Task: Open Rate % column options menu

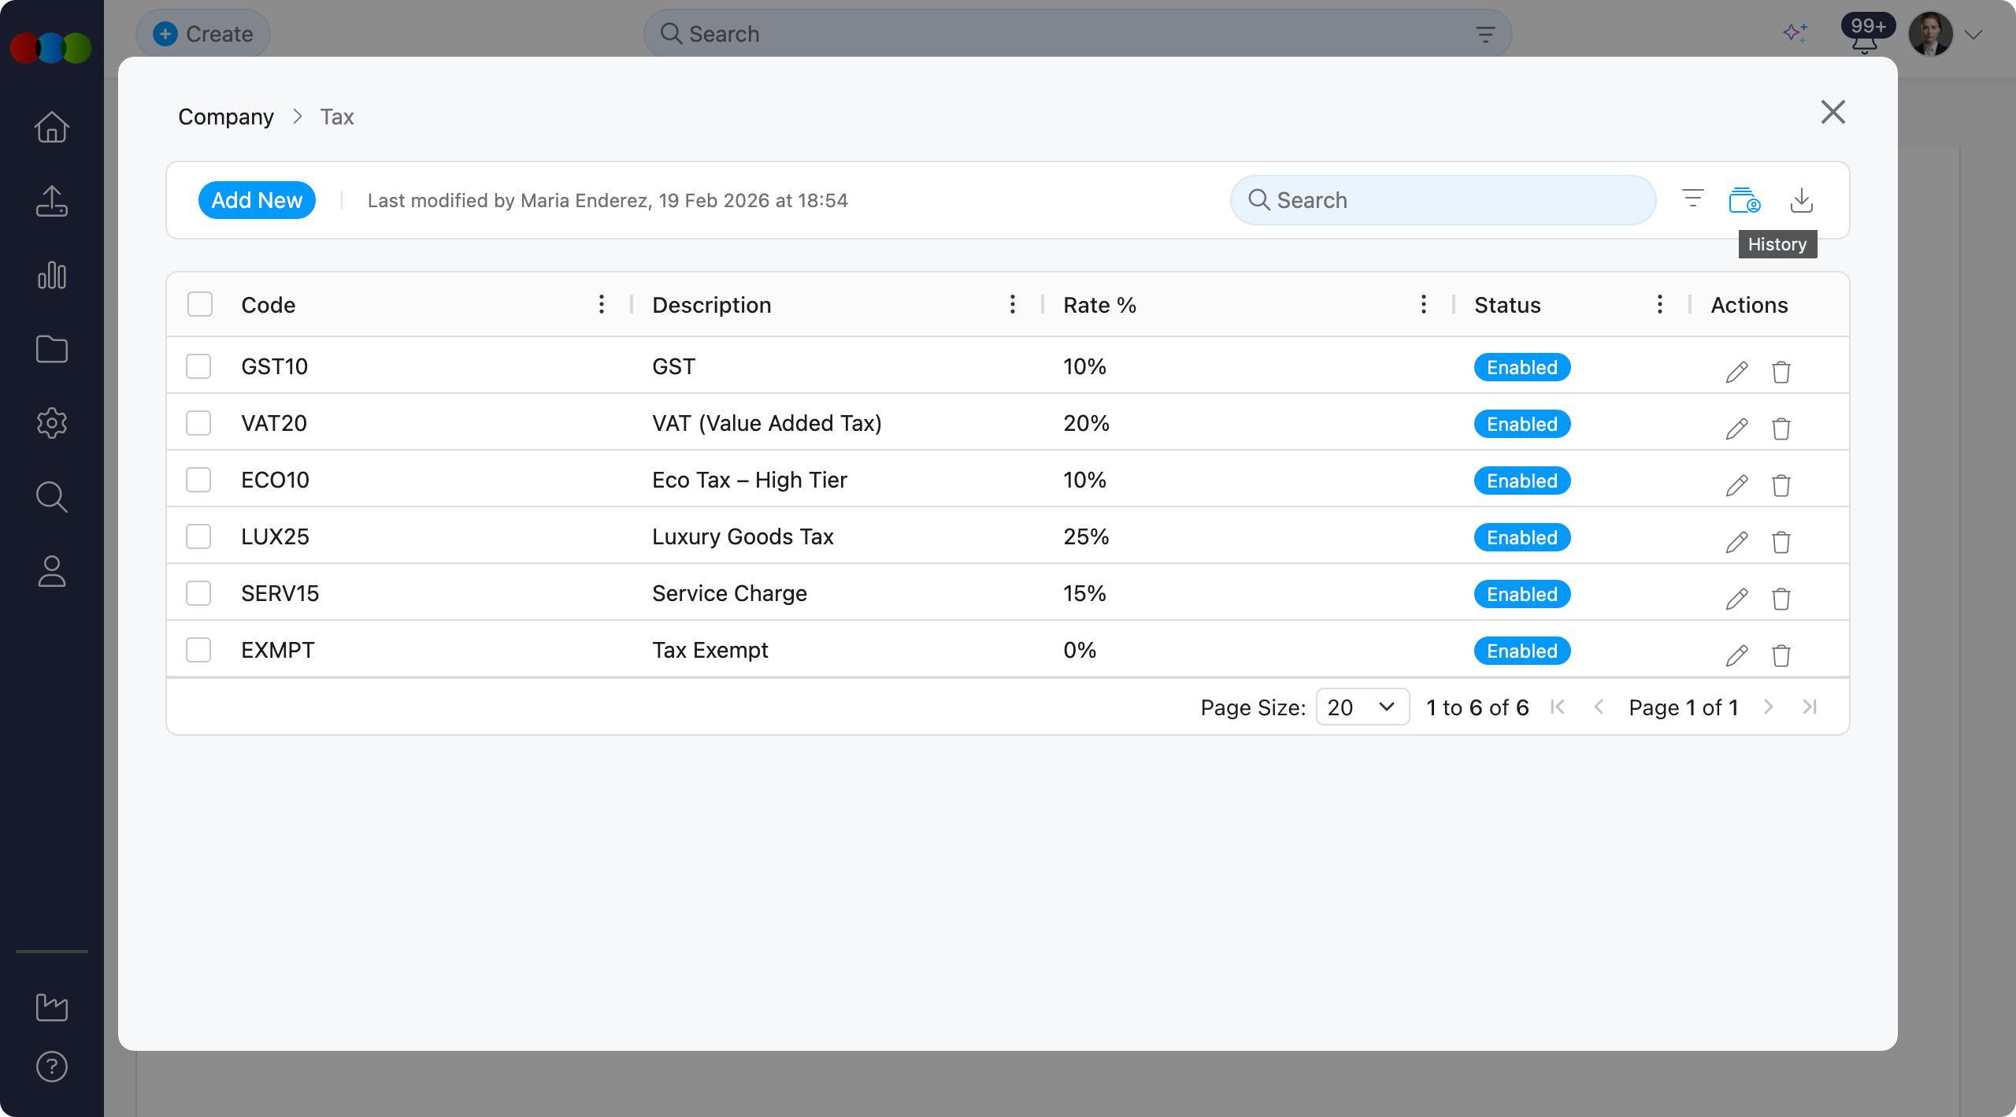Action: coord(1423,304)
